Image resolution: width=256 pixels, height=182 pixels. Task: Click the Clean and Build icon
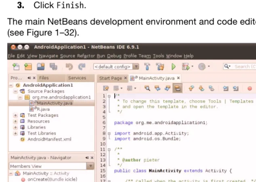160,66
